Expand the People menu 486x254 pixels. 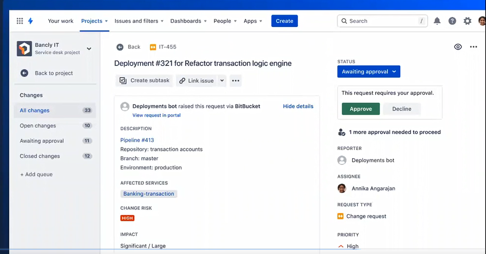point(225,21)
